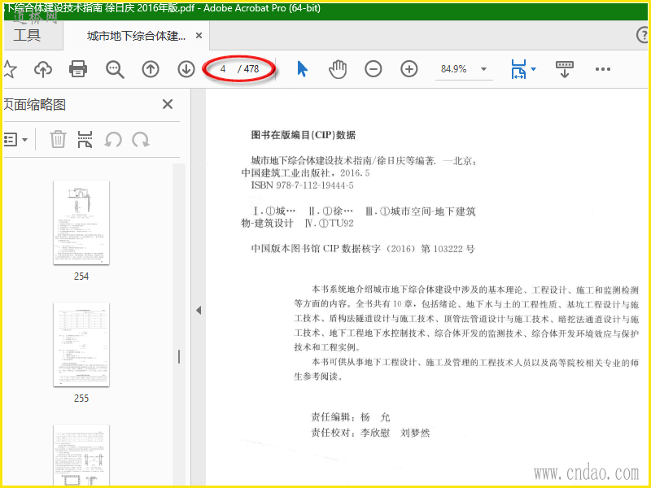The image size is (651, 488).
Task: Open the help question mark icon
Action: tap(643, 35)
